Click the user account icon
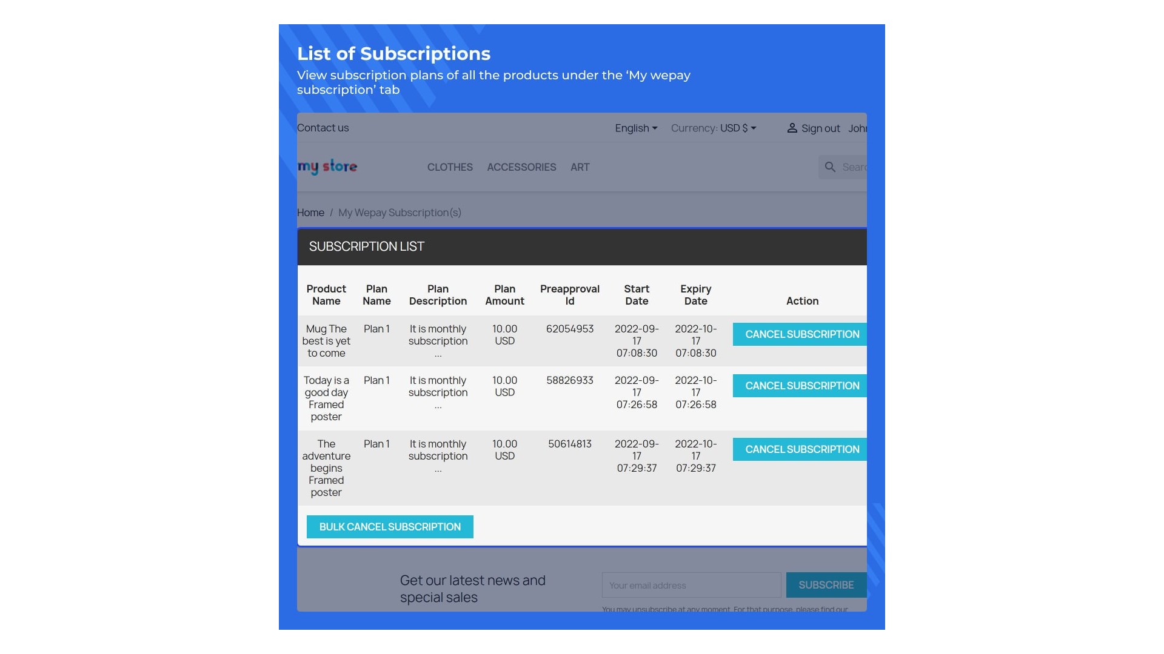Viewport: 1164px width, 654px height. (x=792, y=128)
